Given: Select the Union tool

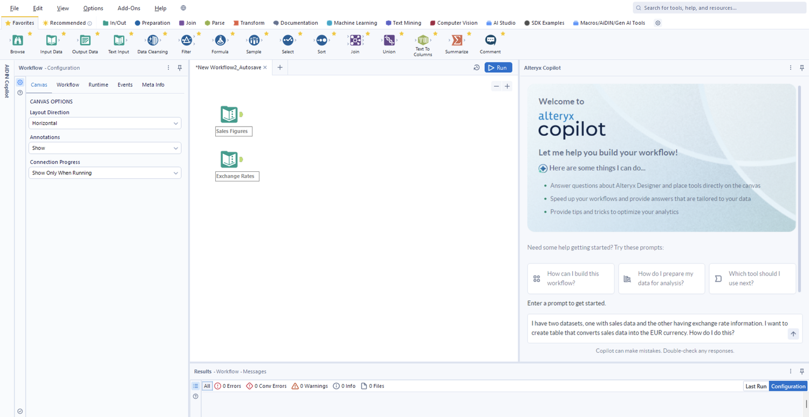Looking at the screenshot, I should [x=389, y=40].
